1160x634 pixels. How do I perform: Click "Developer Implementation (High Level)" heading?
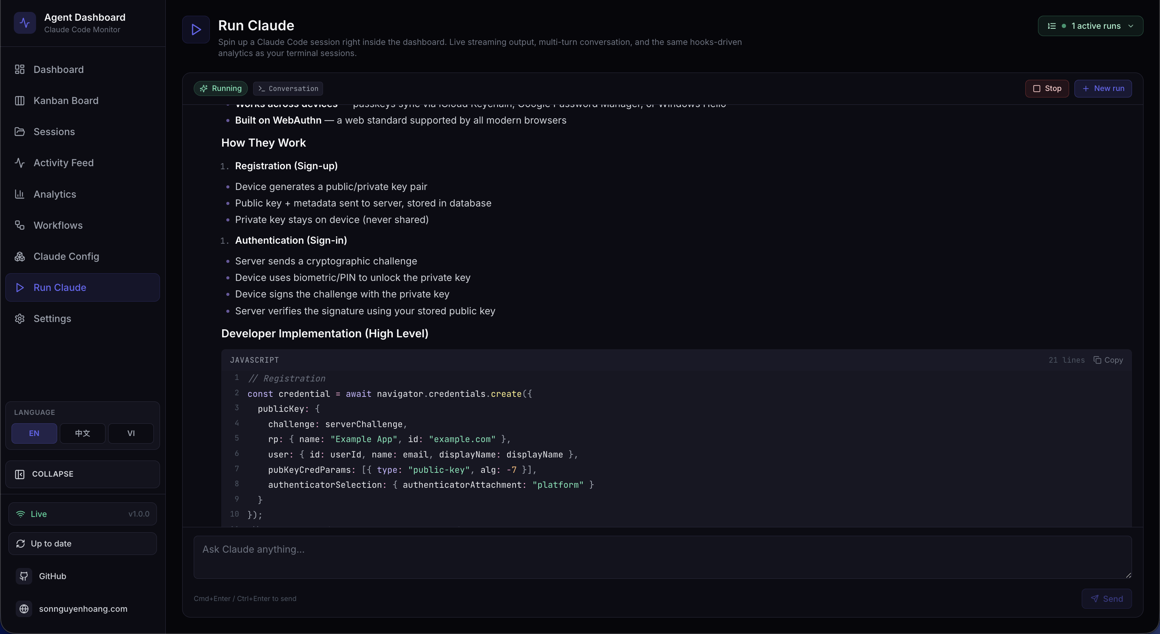[325, 334]
